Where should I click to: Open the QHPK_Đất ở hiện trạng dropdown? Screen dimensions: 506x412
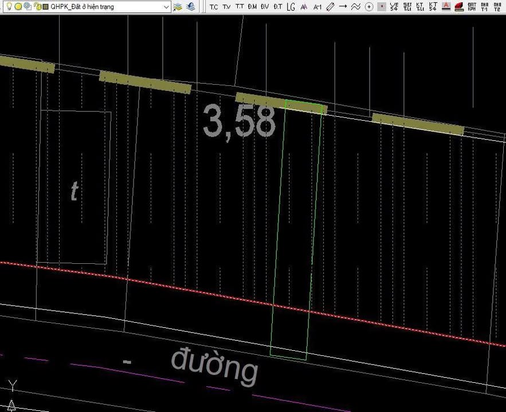[166, 7]
